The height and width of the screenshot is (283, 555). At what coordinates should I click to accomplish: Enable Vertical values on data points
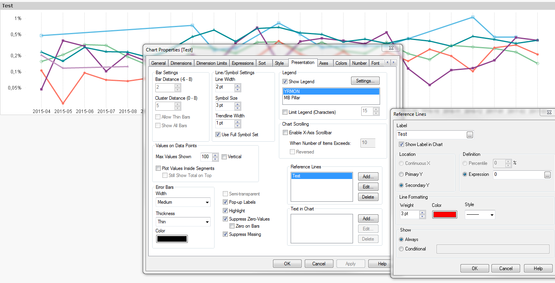click(x=224, y=157)
